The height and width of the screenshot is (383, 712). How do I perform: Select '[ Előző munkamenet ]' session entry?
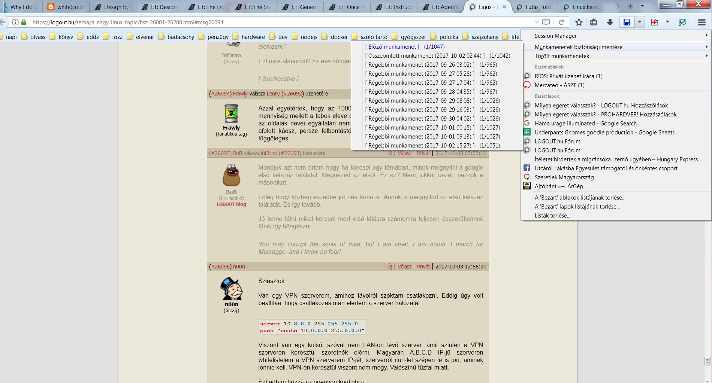coord(437,47)
